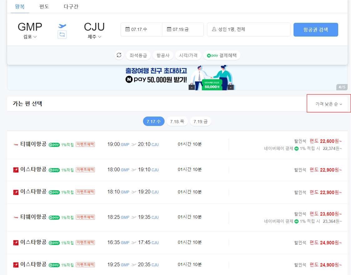This screenshot has height=275, width=351.
Task: Click the 22,600원 T'way fare link
Action: click(x=326, y=141)
